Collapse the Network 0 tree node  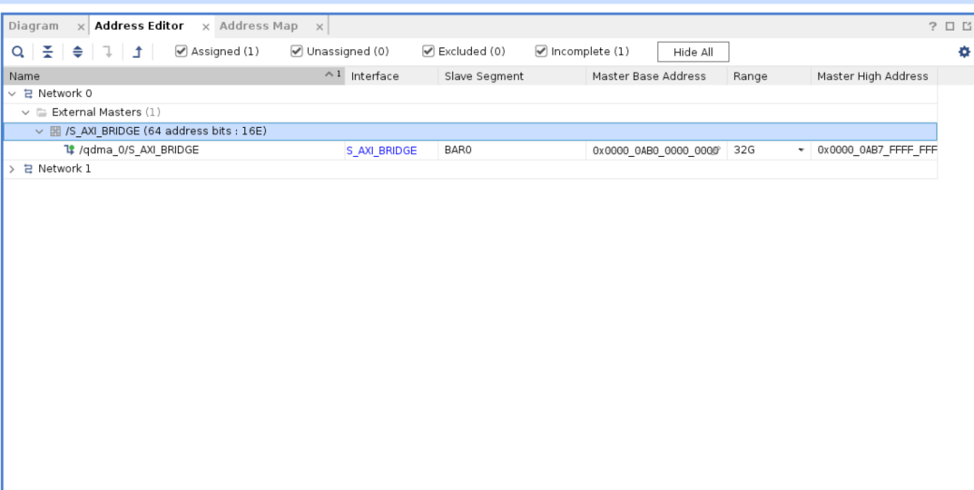pos(12,93)
